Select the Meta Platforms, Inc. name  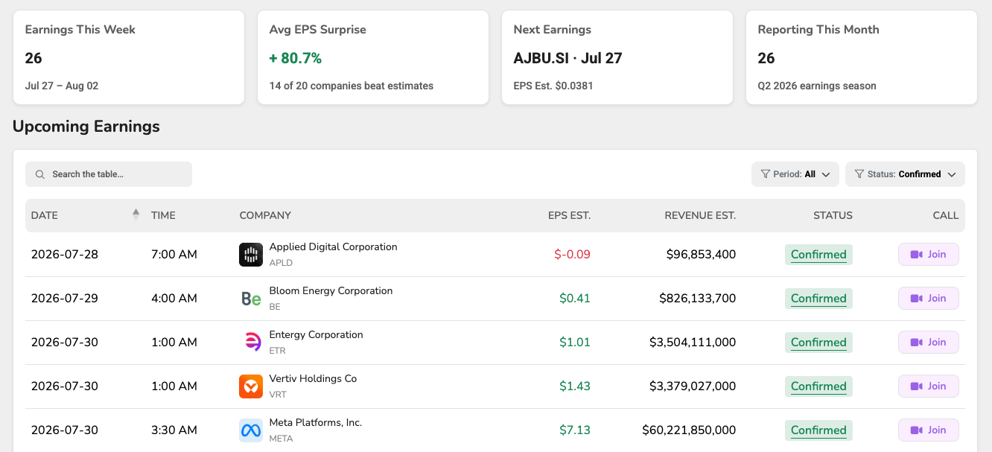(x=316, y=423)
